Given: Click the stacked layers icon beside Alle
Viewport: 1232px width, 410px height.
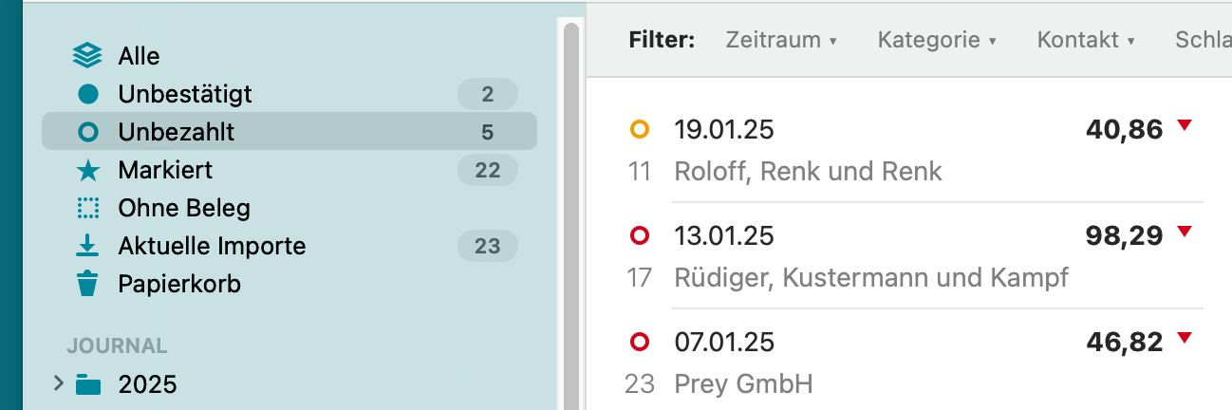Looking at the screenshot, I should (87, 57).
